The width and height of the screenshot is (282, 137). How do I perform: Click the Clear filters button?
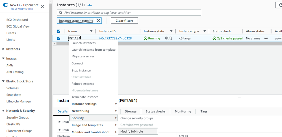pos(124,21)
